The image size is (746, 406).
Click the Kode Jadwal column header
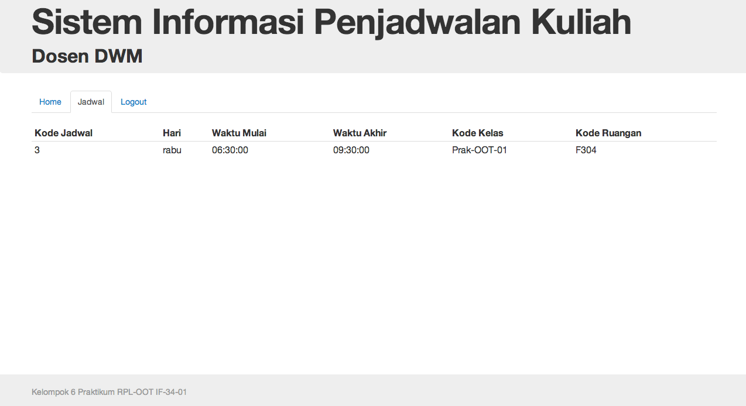pyautogui.click(x=63, y=133)
